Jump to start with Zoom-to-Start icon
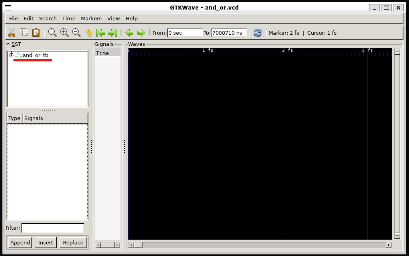The height and width of the screenshot is (256, 409). (101, 33)
